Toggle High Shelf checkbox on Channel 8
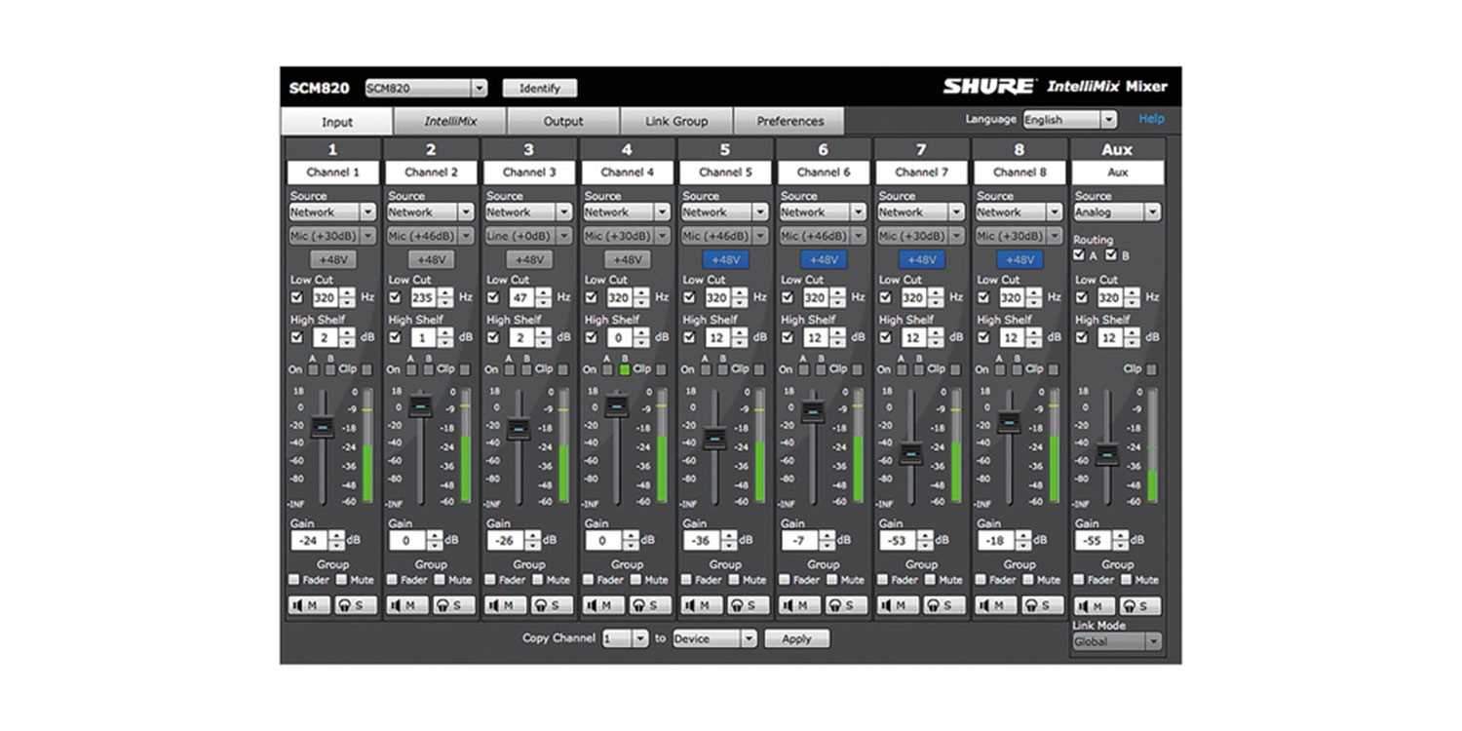 (983, 337)
